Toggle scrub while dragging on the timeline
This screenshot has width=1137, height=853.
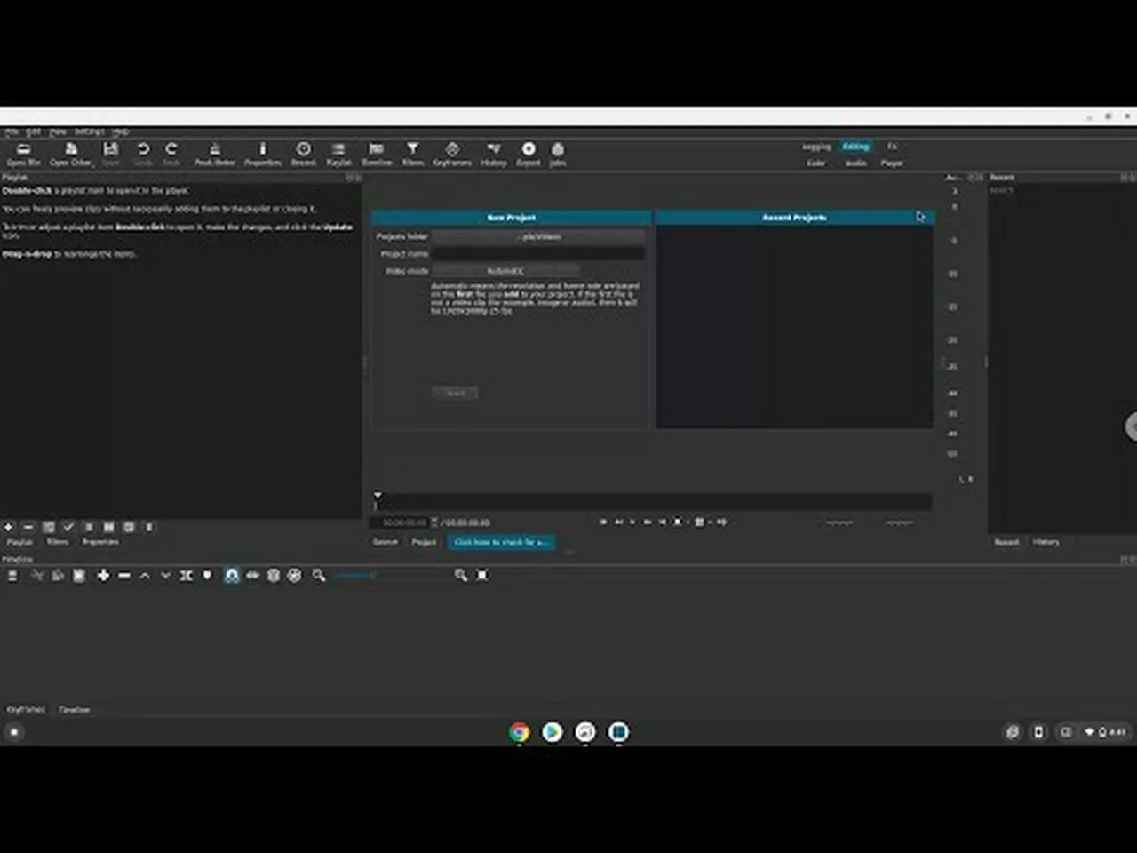tap(253, 575)
